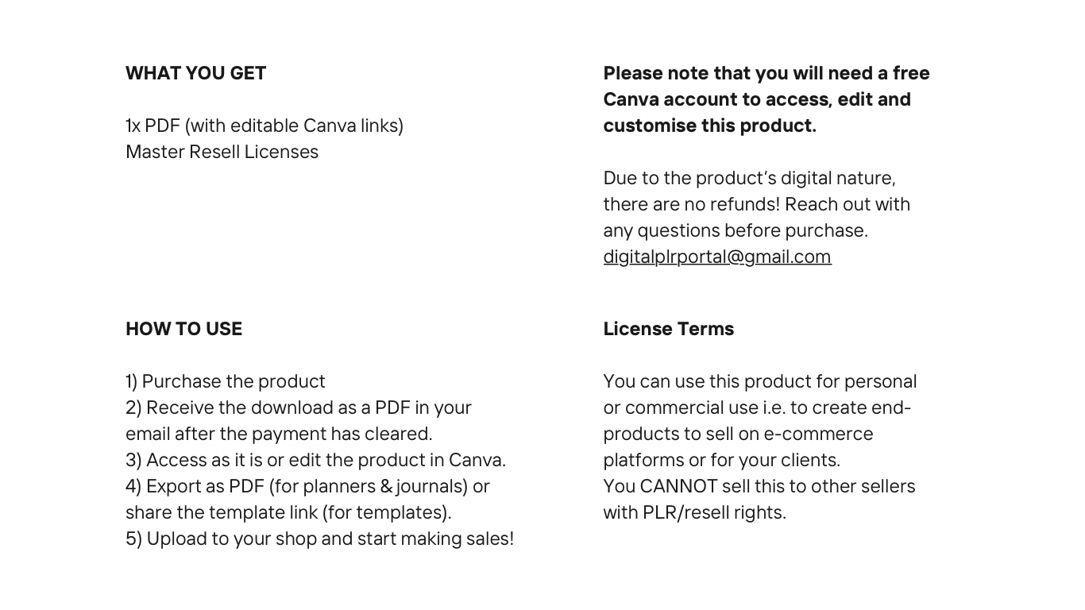The image size is (1085, 610).
Task: Select the '1x PDF (with editable Canva links)' line
Action: coord(264,125)
